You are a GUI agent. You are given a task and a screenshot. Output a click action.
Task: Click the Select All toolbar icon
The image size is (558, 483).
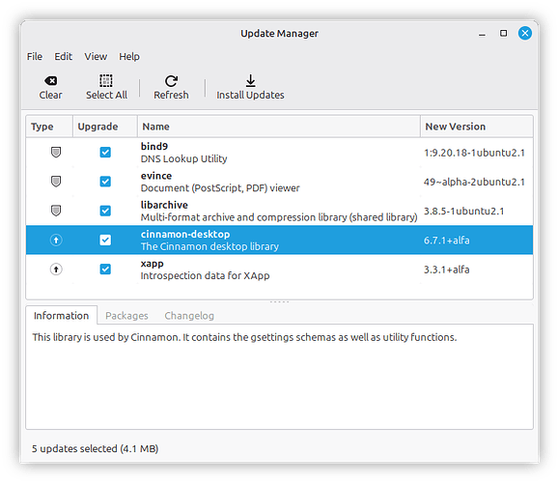coord(105,81)
